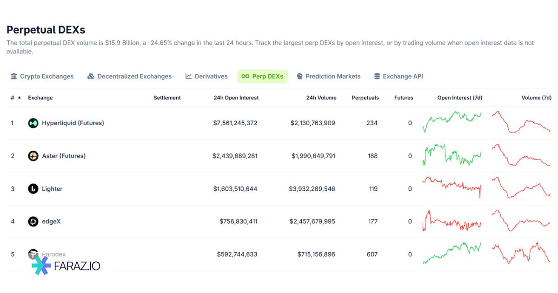This screenshot has width=558, height=293.
Task: Click the Lighter exchange logo icon
Action: [x=33, y=189]
